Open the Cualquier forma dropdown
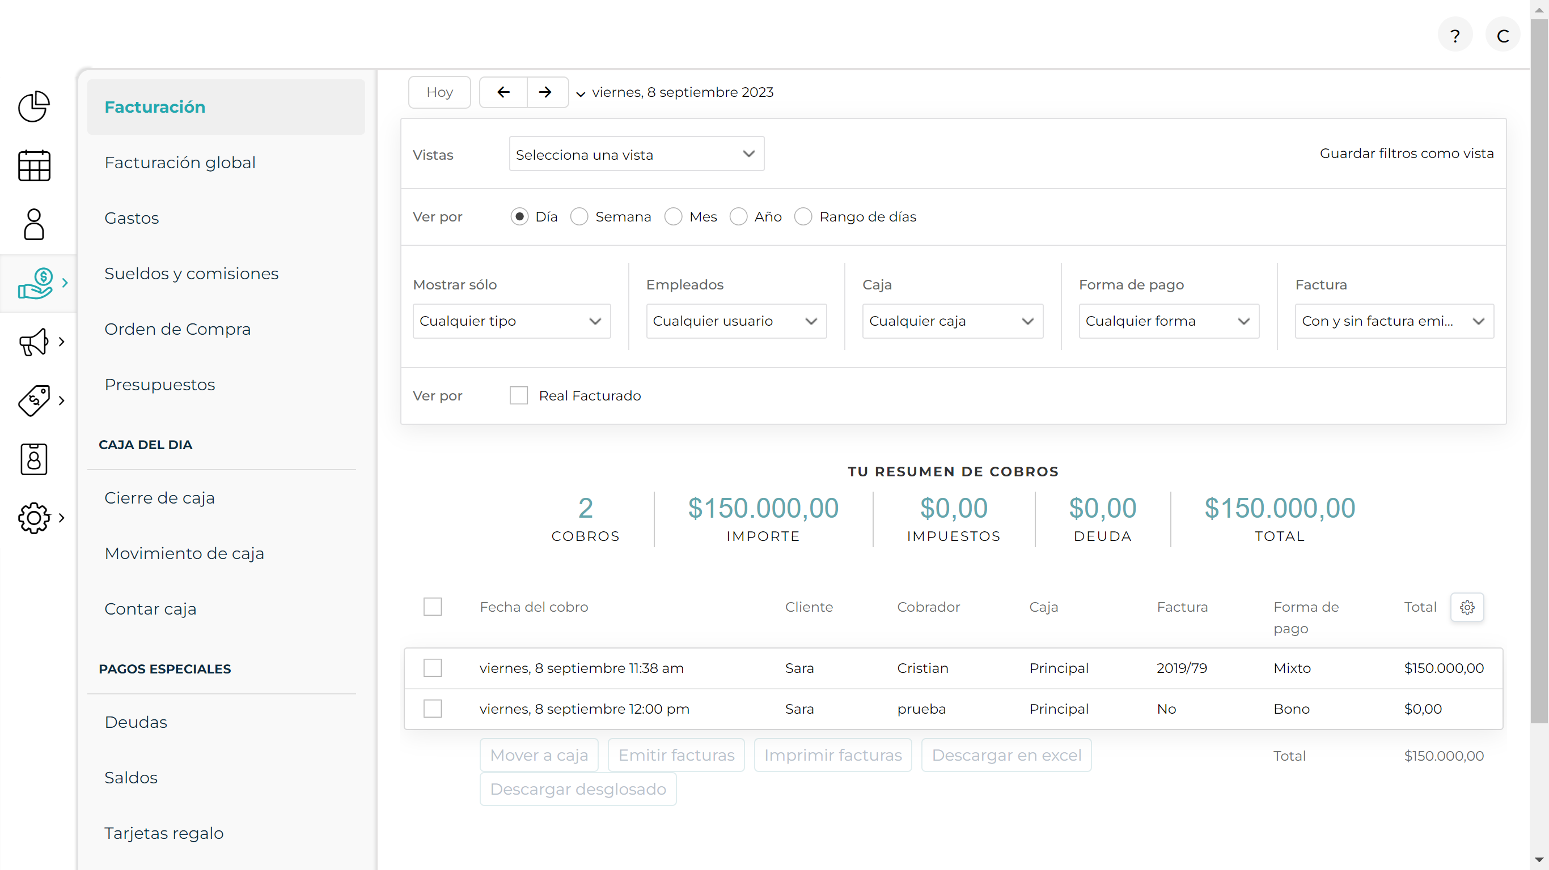Viewport: 1549px width, 870px height. point(1169,321)
